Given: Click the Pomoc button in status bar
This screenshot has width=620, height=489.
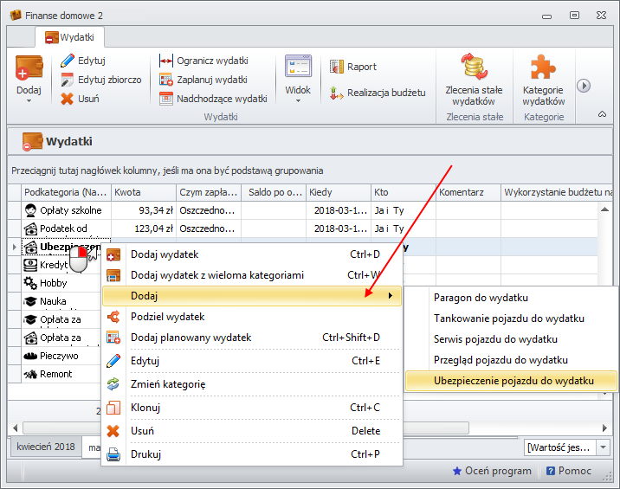Looking at the screenshot, I should 569,471.
